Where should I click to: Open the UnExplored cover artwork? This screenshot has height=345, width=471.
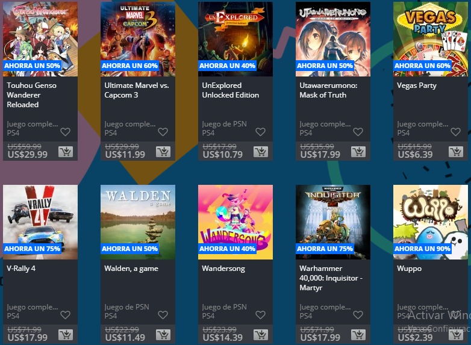pos(235,39)
